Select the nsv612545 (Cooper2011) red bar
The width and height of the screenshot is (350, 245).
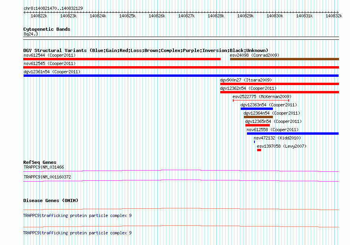pyautogui.click(x=181, y=67)
